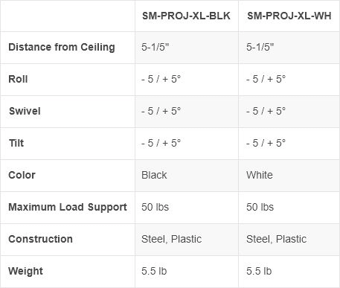
Task: Click the Maximum Load Support label
Action: pos(68,207)
